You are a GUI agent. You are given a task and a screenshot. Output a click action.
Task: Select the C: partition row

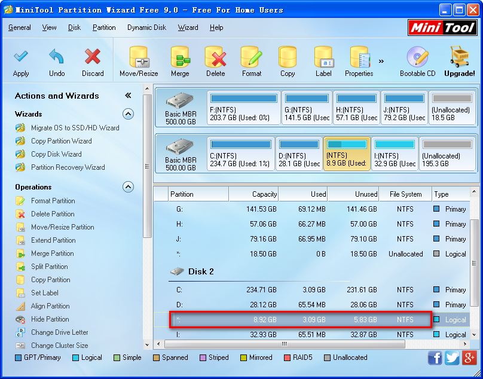[x=311, y=290]
